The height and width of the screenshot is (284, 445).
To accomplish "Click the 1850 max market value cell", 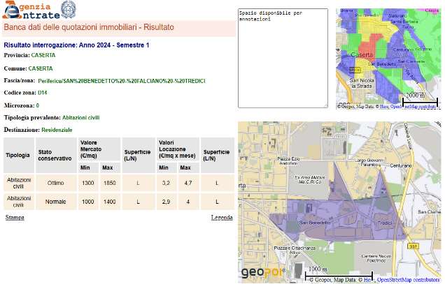I will pyautogui.click(x=108, y=183).
